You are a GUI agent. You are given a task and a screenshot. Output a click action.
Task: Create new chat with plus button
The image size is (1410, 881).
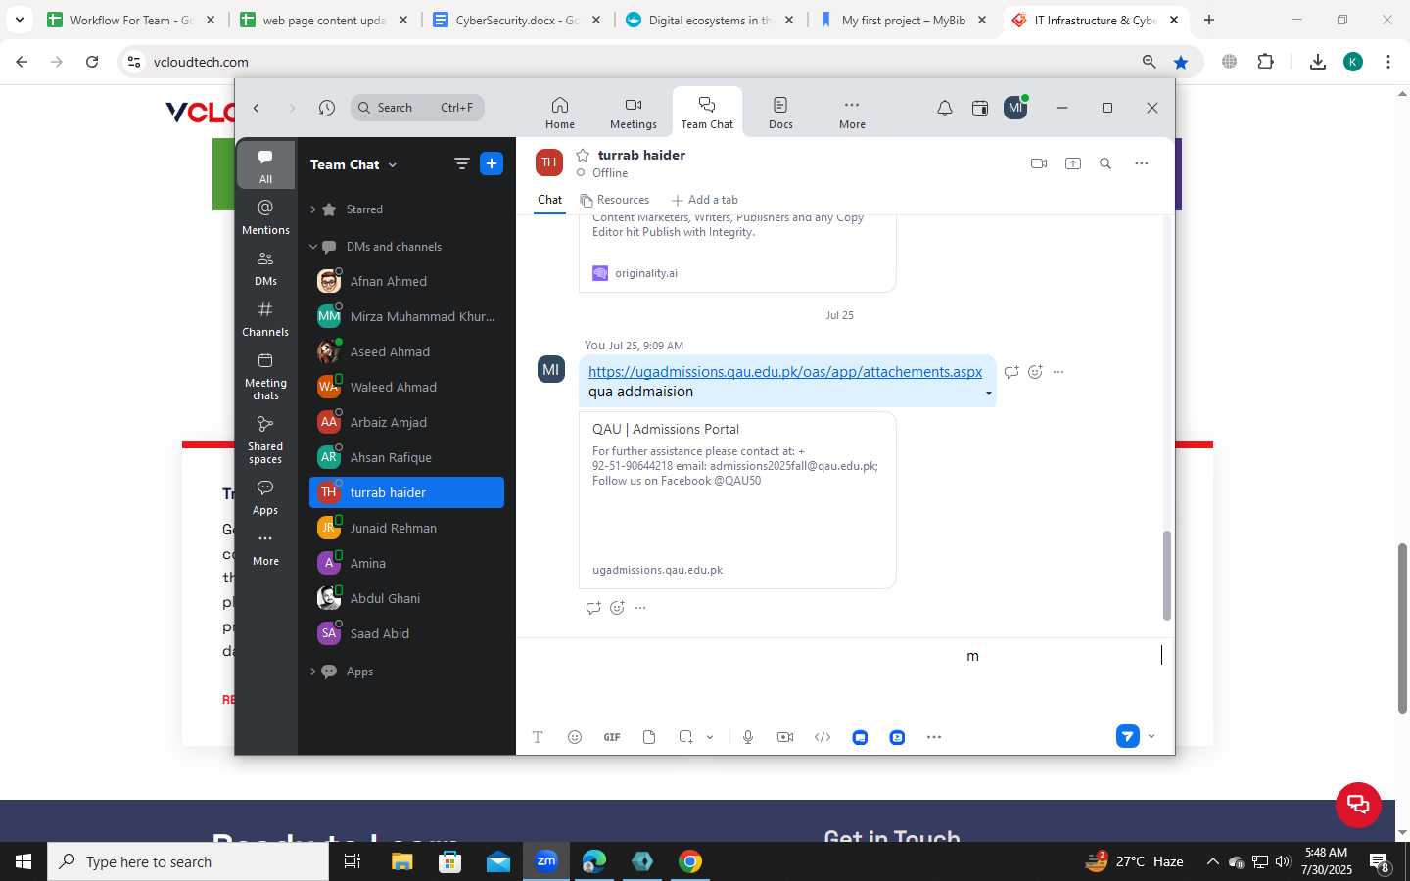[492, 163]
